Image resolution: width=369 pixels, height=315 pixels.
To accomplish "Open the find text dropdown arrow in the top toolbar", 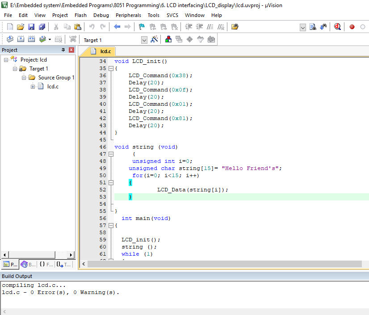I will (x=303, y=28).
